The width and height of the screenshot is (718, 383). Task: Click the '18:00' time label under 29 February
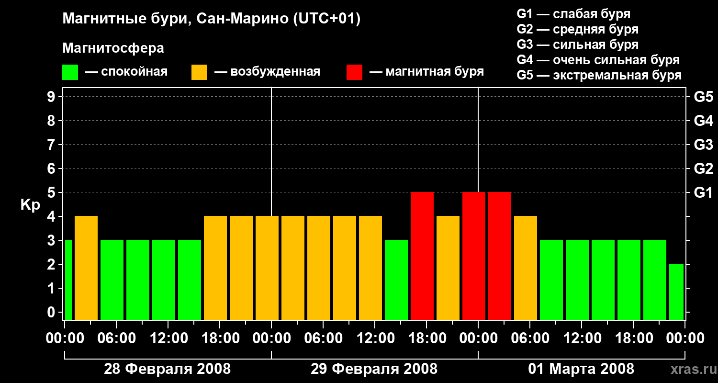coord(426,338)
